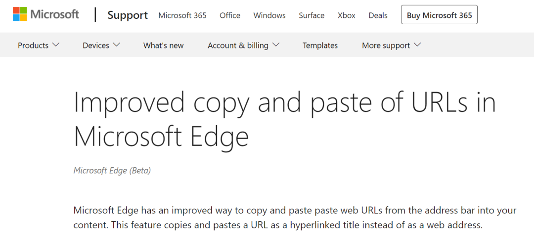Open the Office navigation link
The height and width of the screenshot is (245, 534).
[230, 15]
